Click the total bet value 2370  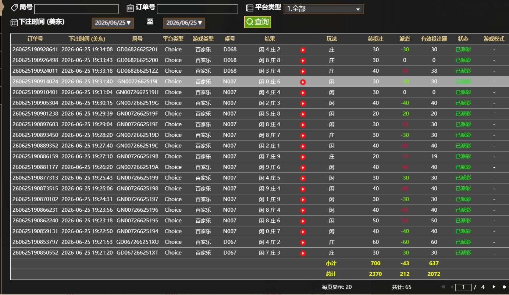pyautogui.click(x=375, y=274)
